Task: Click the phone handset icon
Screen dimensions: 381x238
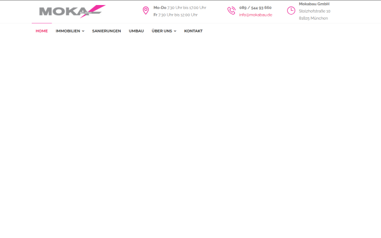Action: point(231,10)
